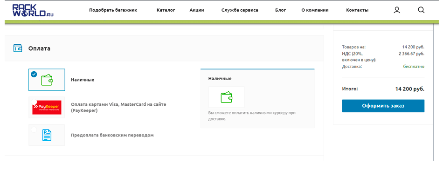Select Предоплата банковским переводом radio button
The image size is (443, 177).
34,129
